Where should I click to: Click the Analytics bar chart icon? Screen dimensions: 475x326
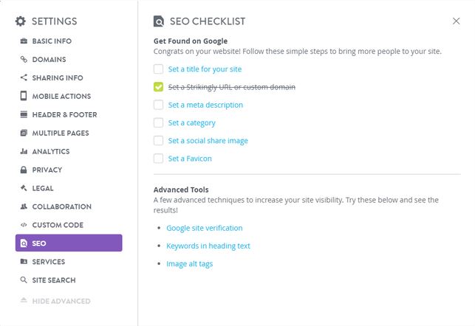(x=24, y=152)
